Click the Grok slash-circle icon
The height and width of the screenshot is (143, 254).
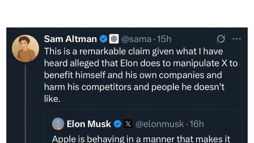point(221,39)
